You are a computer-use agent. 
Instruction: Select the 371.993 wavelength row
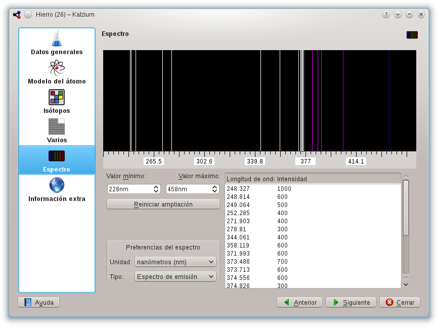pos(313,254)
